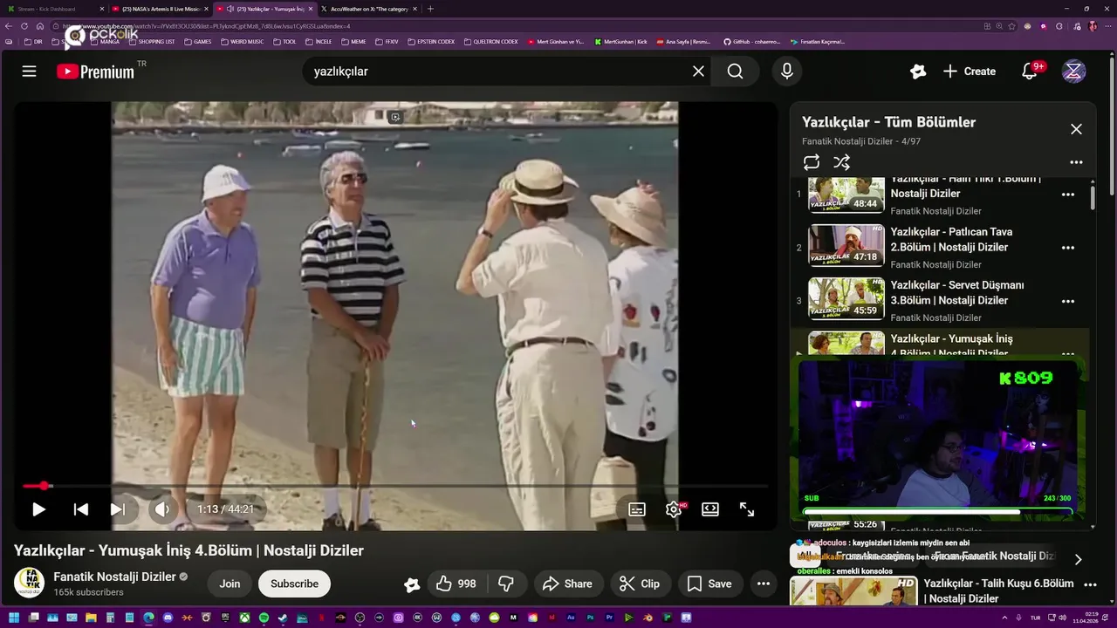Toggle subtitles with the captions button
This screenshot has height=628, width=1117.
(x=637, y=509)
